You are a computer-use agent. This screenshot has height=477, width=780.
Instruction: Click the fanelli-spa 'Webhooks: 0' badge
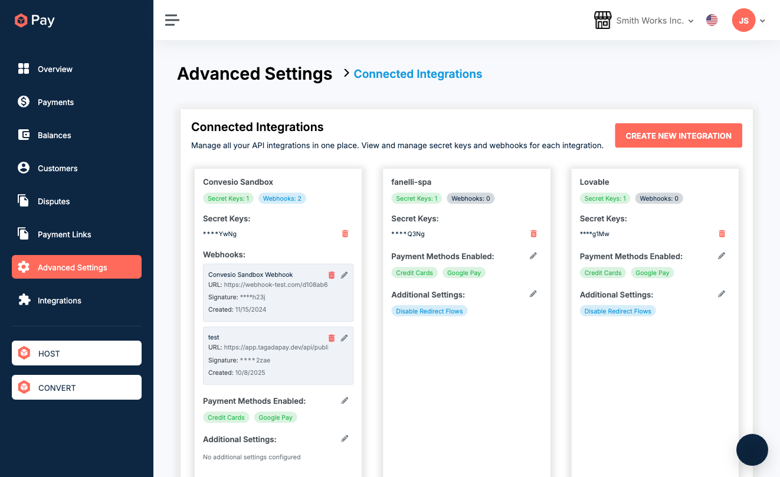click(x=471, y=198)
